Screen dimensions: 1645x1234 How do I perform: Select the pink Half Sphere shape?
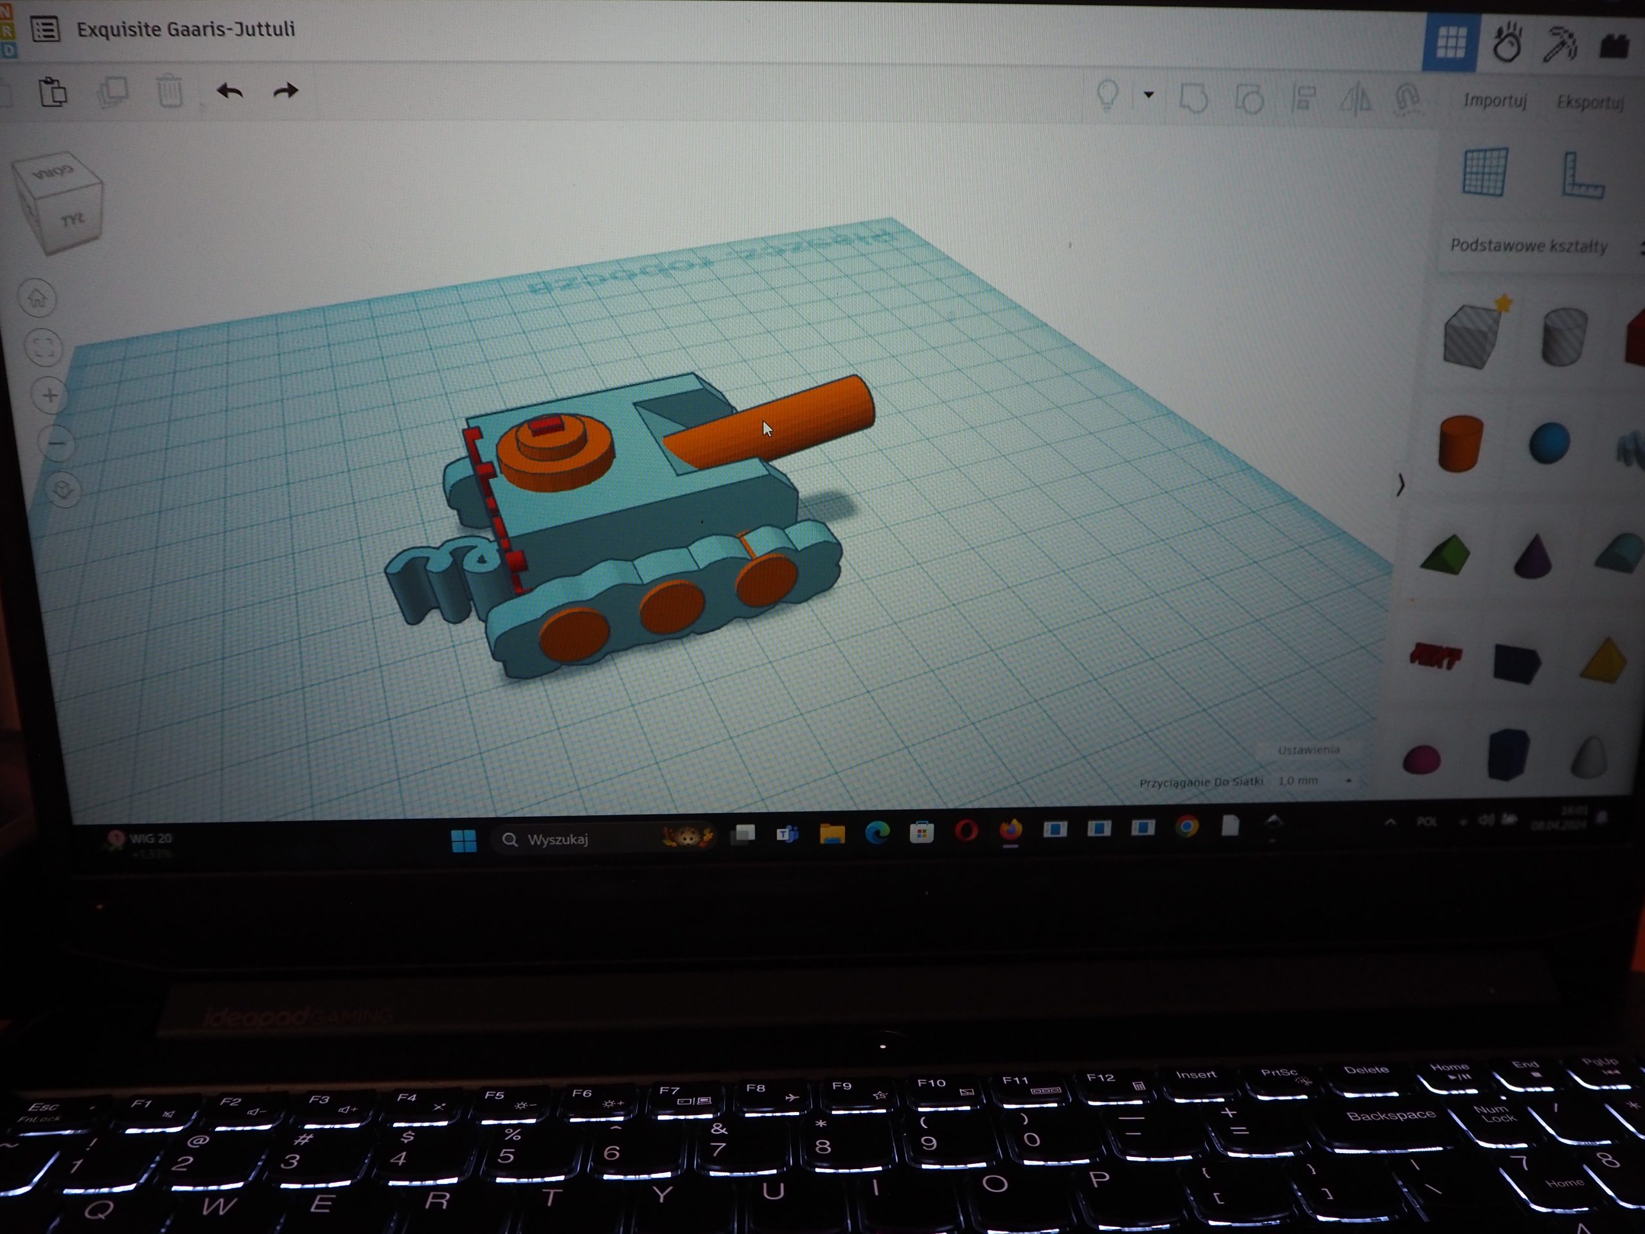coord(1422,760)
